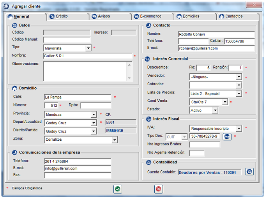Click the Fax input field
Viewport: 265px width, 198px height.
pyautogui.click(x=78, y=175)
